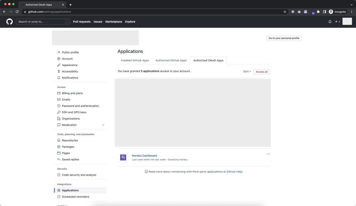Viewport: 356px width, 206px height.
Task: Select the Authorized OAuth Apps tab
Action: coord(208,60)
